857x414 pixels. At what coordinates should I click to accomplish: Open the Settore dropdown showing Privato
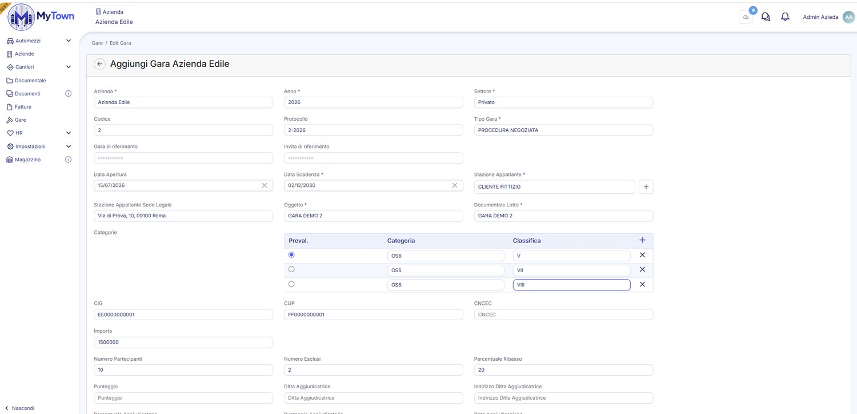[563, 102]
